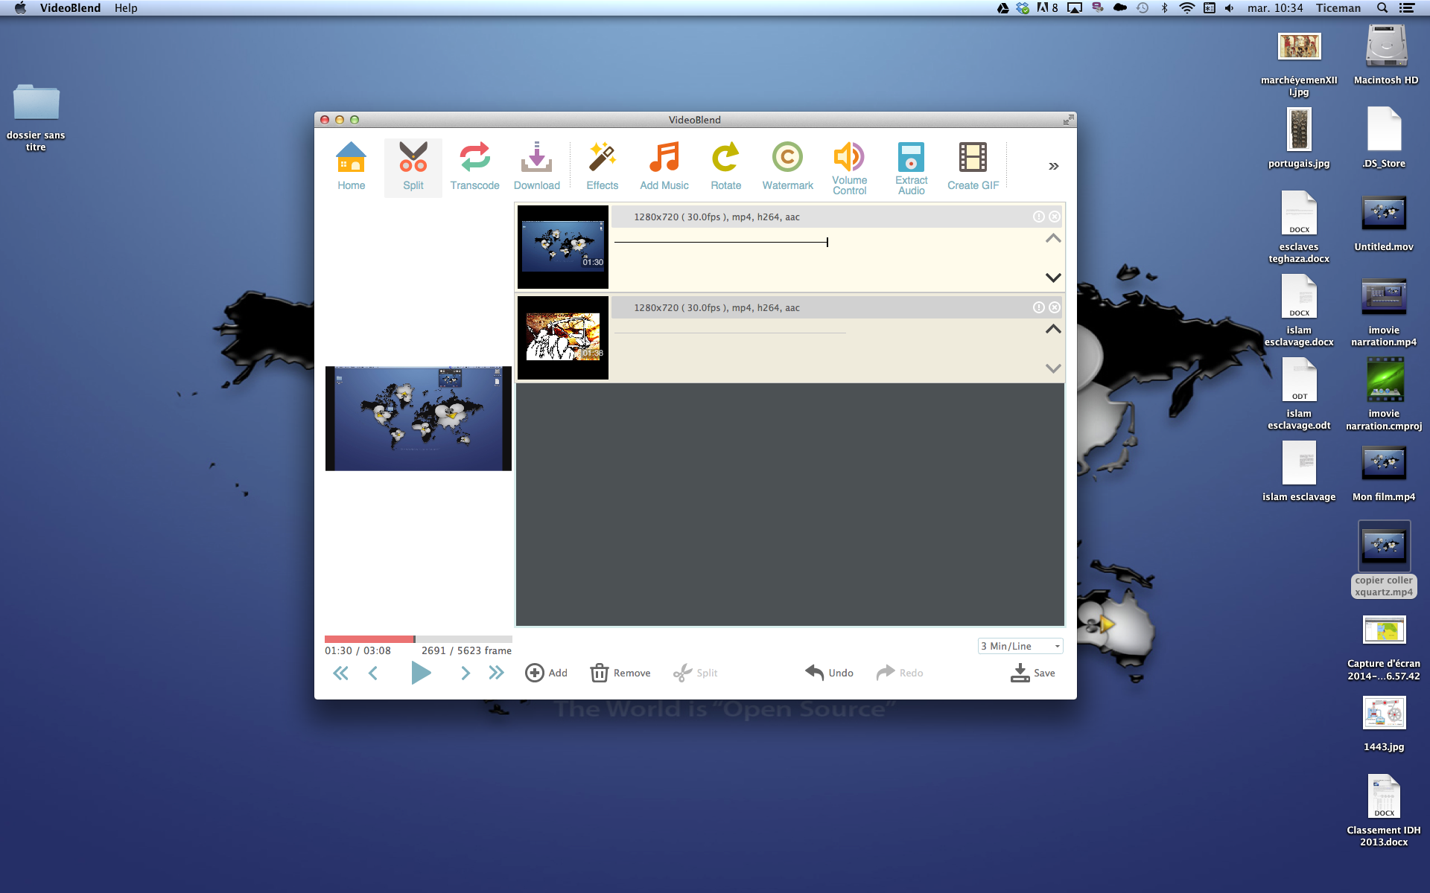Open the 3 Min/Line dropdown
The width and height of the screenshot is (1430, 893).
[x=1020, y=646]
